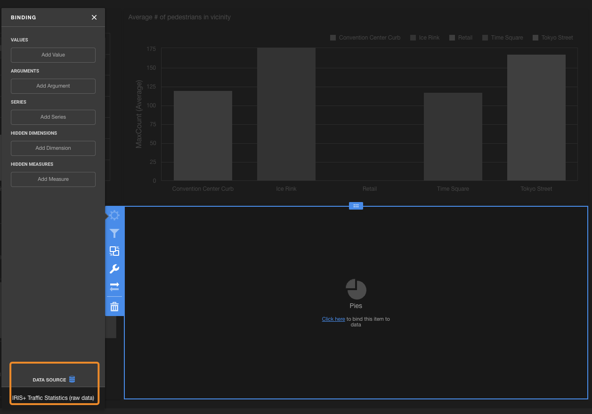Toggle the Convention Center Curb legend item
592x414 pixels.
click(365, 38)
